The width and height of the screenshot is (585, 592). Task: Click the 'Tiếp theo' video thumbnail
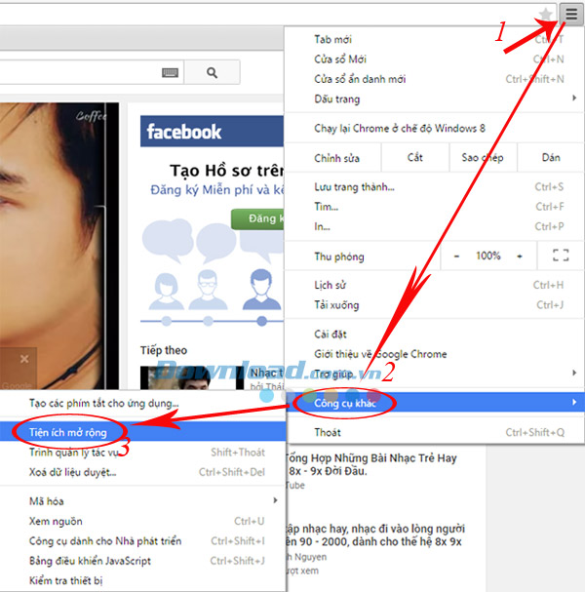pyautogui.click(x=192, y=377)
